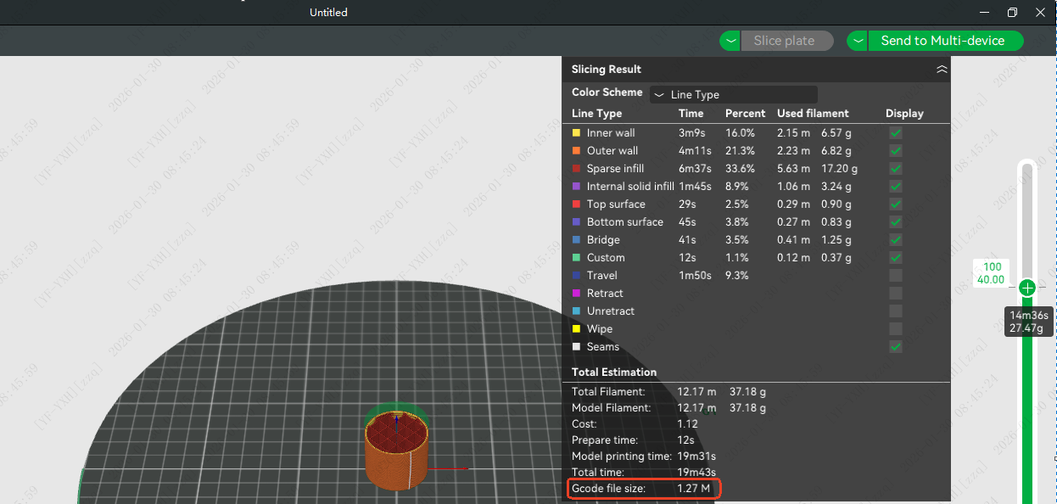Open the Send to Multi-device dropdown arrow
This screenshot has height=504, width=1057.
tap(858, 41)
